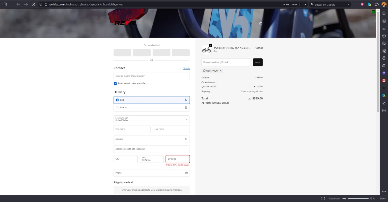Select the Ship delivery option
This screenshot has width=388, height=202.
click(152, 100)
